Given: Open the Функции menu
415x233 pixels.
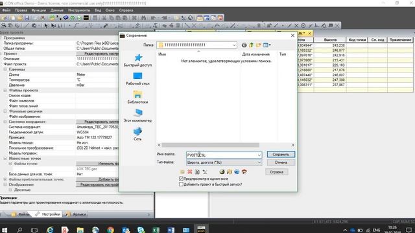Looking at the screenshot, I should click(39, 10).
